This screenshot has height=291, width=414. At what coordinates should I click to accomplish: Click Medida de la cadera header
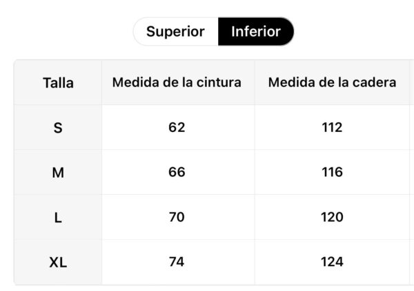click(332, 82)
